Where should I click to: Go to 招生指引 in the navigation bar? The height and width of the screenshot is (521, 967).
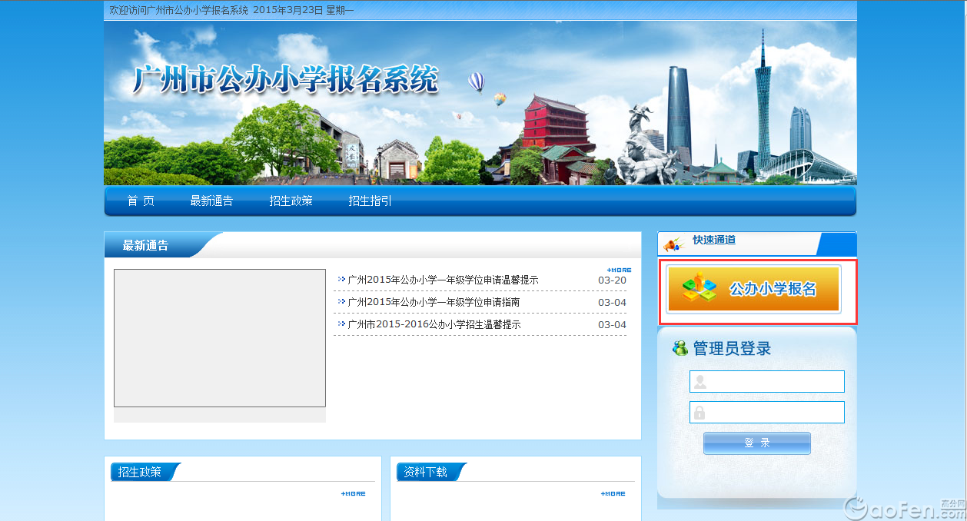(x=370, y=201)
